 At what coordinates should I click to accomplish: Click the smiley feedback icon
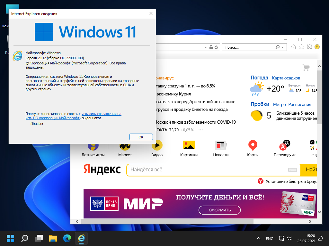(317, 47)
